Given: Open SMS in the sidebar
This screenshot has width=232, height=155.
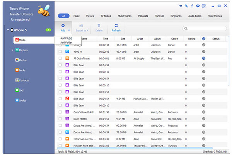Looking at the screenshot, I should point(20,90).
